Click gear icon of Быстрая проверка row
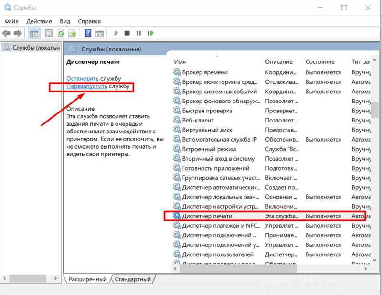The image size is (382, 295). [x=177, y=111]
